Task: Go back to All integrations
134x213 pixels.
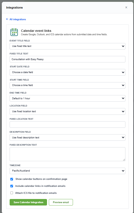Action: (18, 19)
